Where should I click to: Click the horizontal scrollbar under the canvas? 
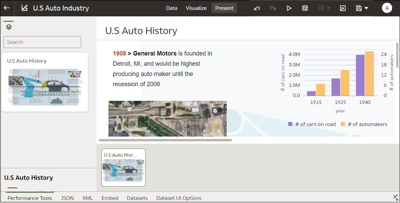[165, 140]
